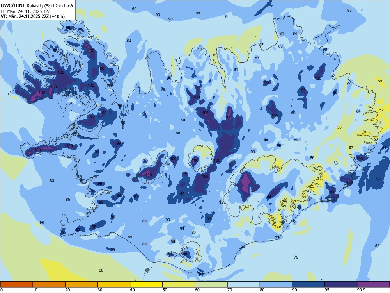390x293 pixels.
Task: Click the humidity value '86' on the map
Action: (312, 157)
